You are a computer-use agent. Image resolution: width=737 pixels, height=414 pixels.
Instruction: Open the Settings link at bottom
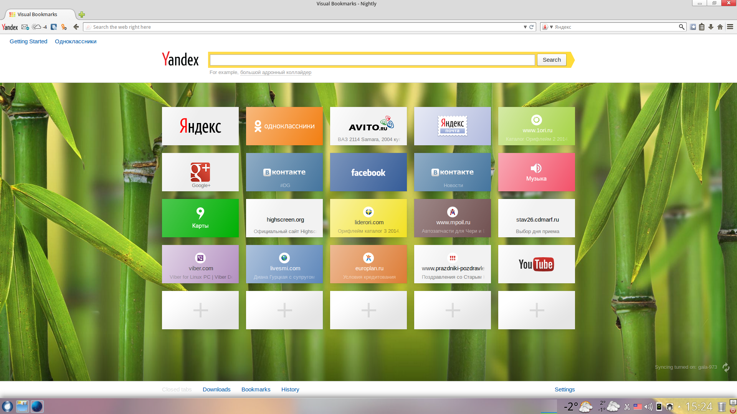pos(564,389)
